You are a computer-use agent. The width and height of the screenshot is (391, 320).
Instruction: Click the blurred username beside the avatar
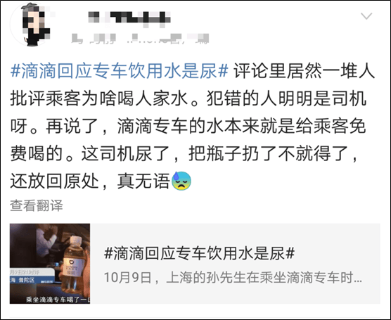129,18
